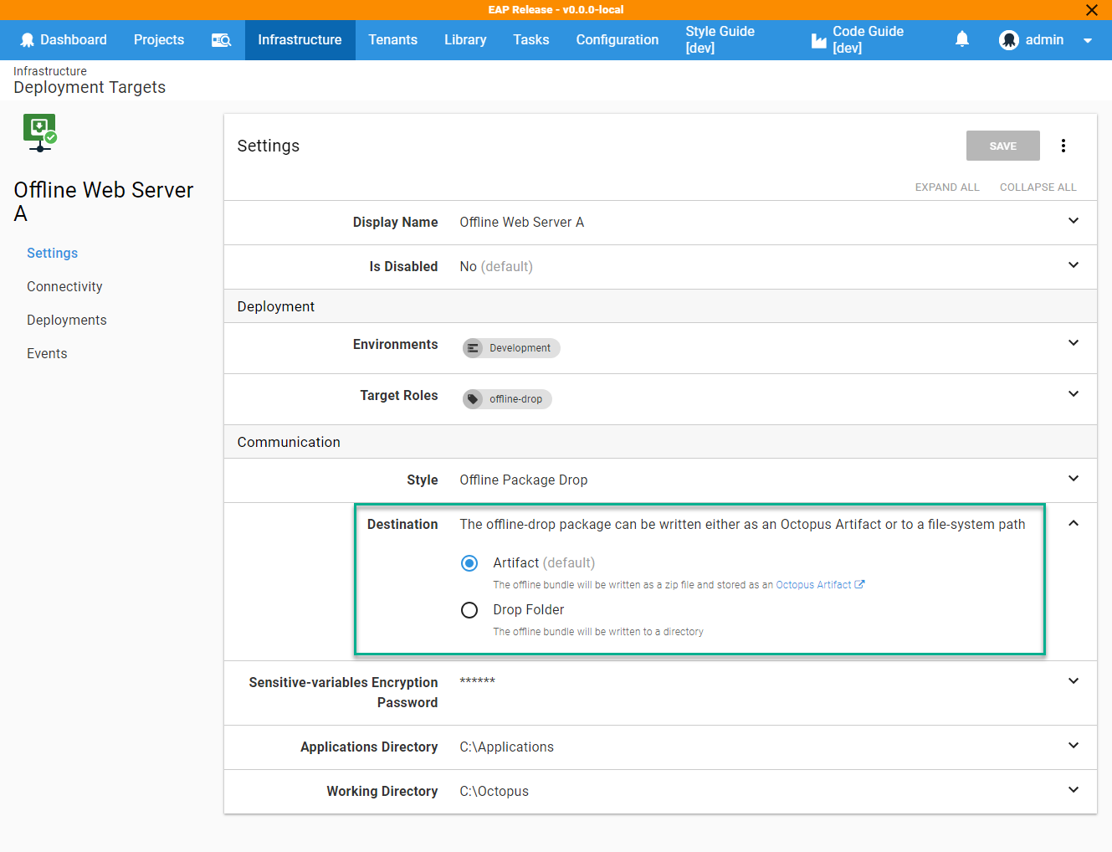Open the Tasks menu

[x=531, y=40]
